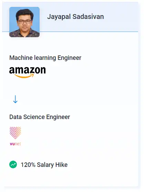Viewport: 144px width, 192px height.
Task: Click the word Science in second title
Action: click(34, 117)
